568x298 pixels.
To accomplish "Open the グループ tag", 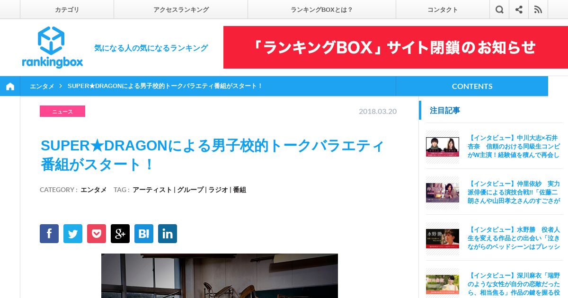I will pyautogui.click(x=190, y=190).
